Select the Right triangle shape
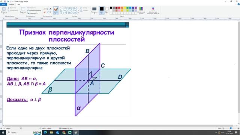 (61, 10)
